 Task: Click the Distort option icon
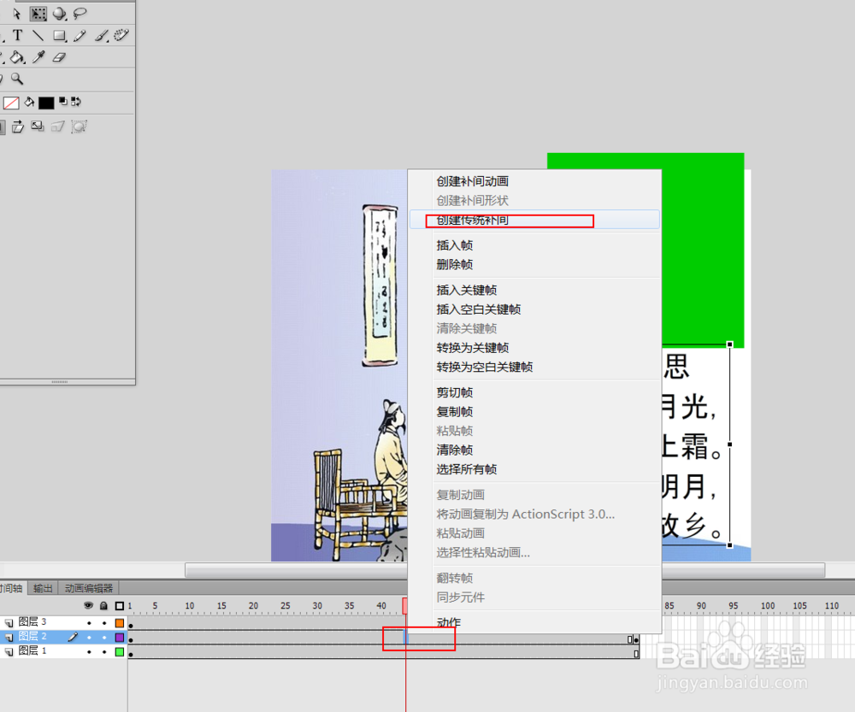point(58,127)
